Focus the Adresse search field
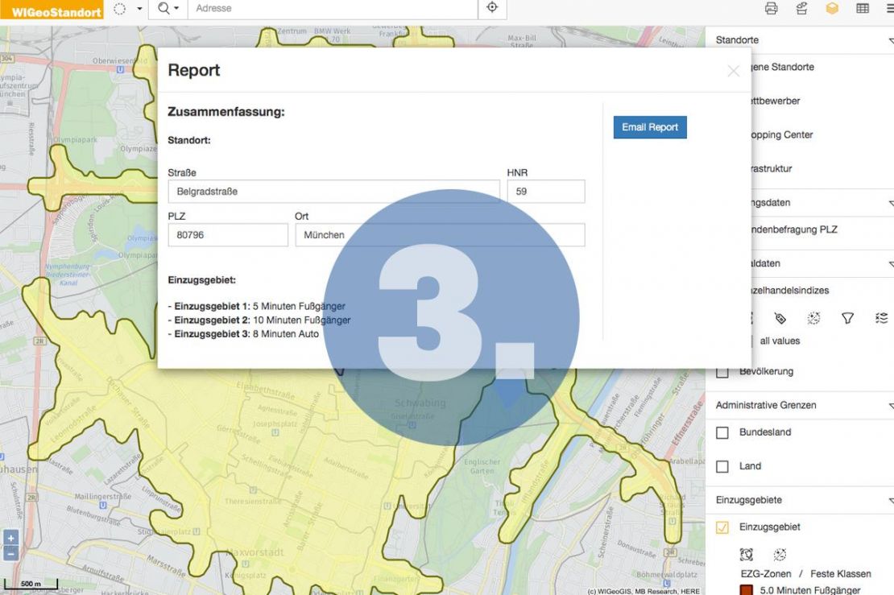Screen dimensions: 894x595 pyautogui.click(x=333, y=9)
